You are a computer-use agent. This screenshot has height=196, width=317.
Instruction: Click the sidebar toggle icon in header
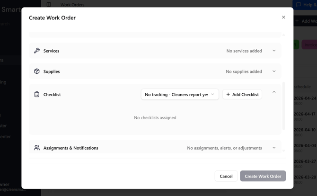click(x=49, y=5)
